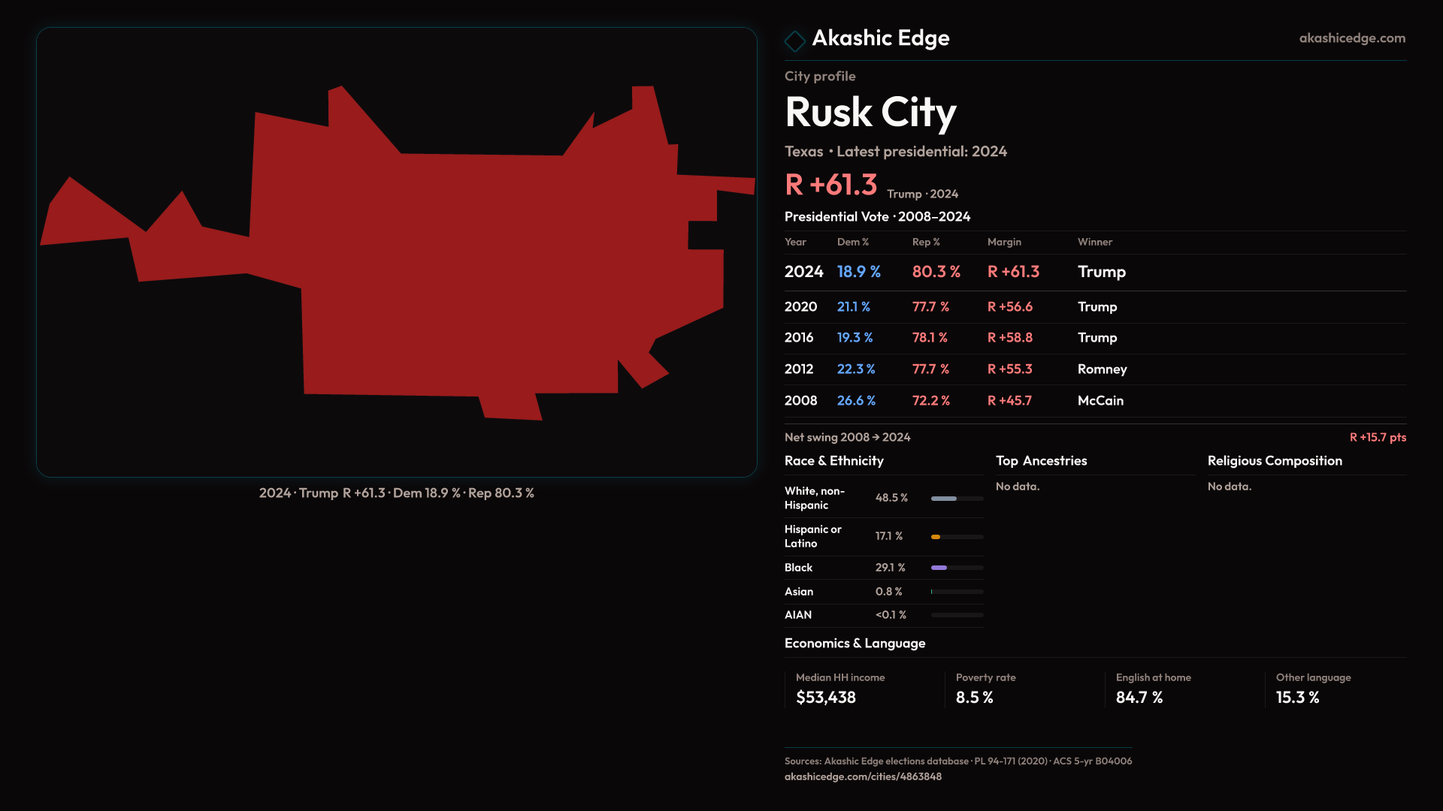Click the 2016 R +58.8 margin

(x=1009, y=338)
